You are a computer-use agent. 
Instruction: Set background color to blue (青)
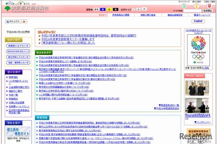tap(103, 10)
